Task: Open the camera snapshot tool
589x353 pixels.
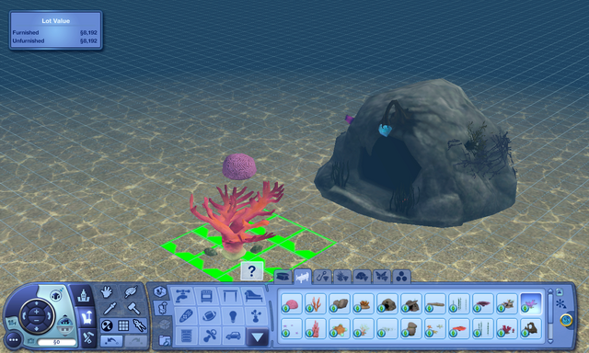Action: [30, 341]
